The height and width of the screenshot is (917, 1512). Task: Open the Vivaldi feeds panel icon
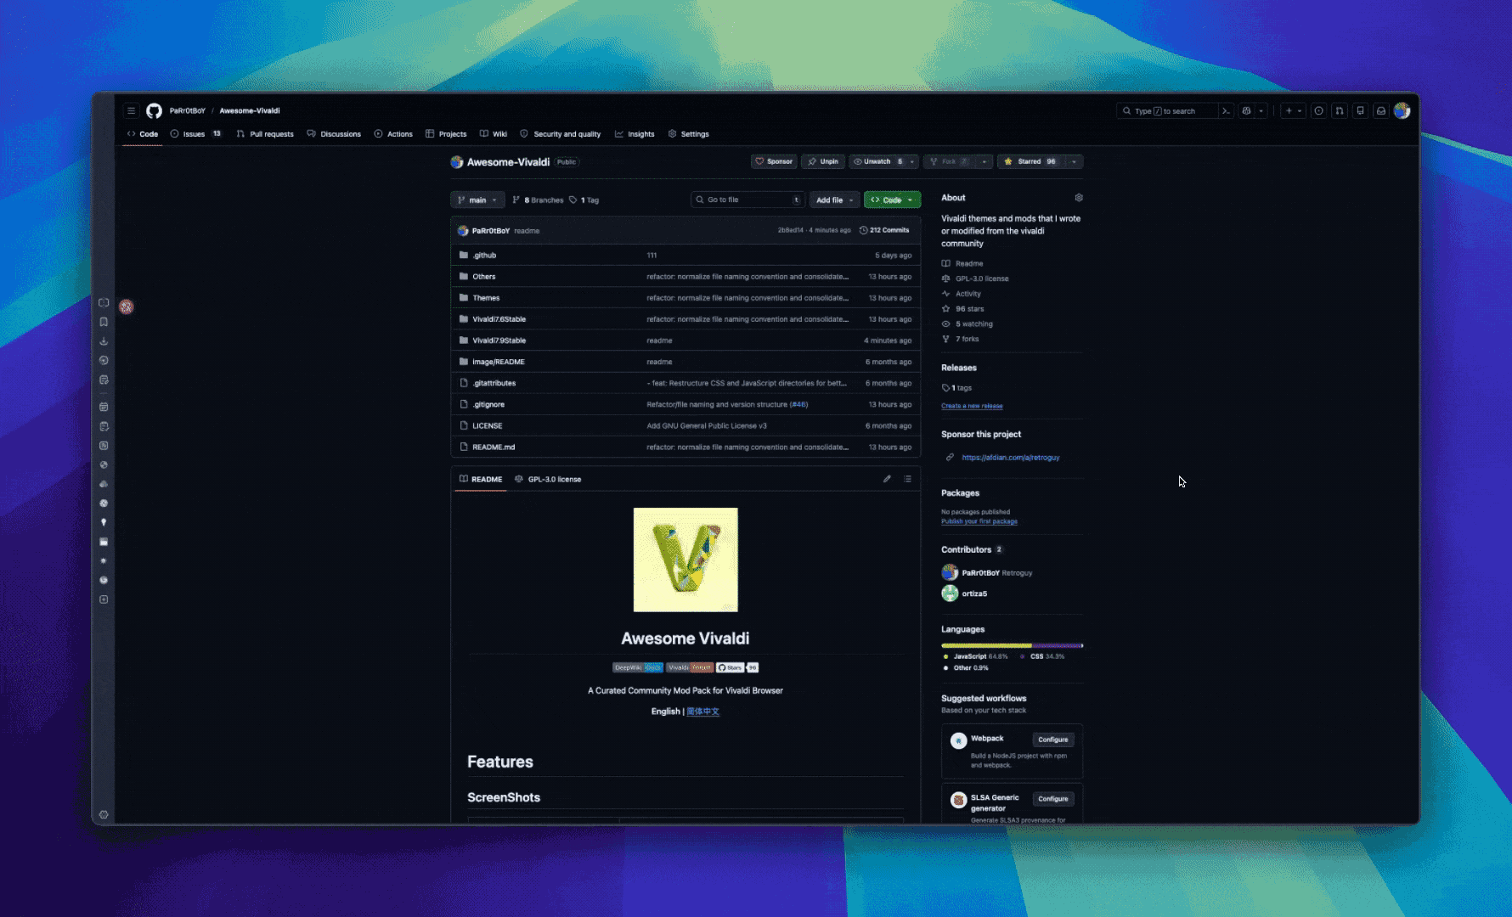tap(104, 446)
